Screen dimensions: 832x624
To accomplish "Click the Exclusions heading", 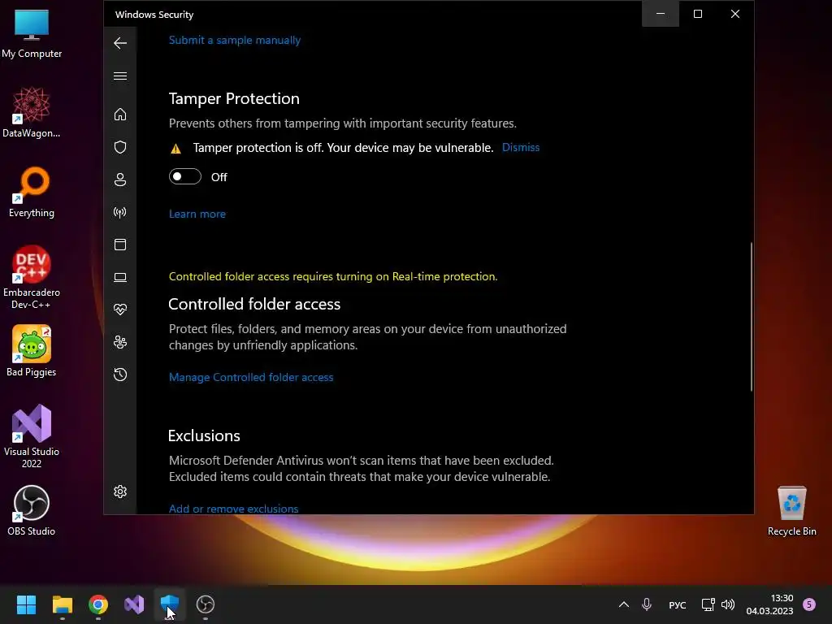I will (204, 435).
